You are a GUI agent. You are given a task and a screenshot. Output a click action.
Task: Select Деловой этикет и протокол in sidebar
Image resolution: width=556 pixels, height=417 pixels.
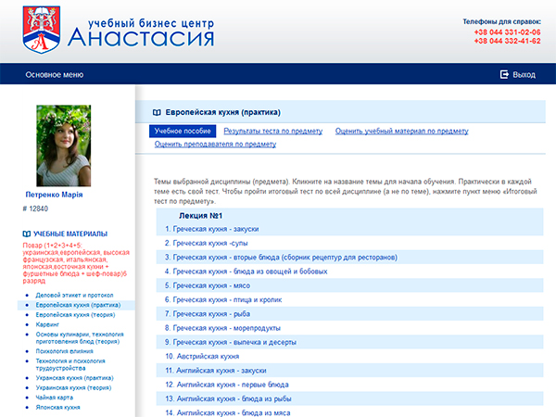[x=73, y=295]
